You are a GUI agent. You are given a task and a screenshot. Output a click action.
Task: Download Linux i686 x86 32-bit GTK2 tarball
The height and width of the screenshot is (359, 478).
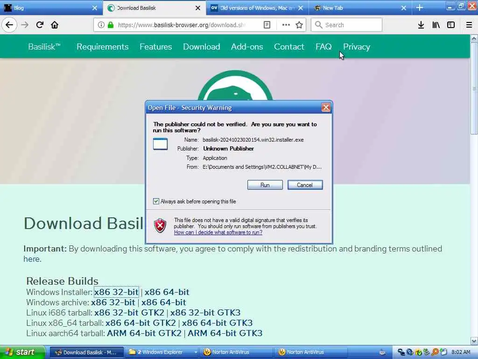tap(129, 313)
